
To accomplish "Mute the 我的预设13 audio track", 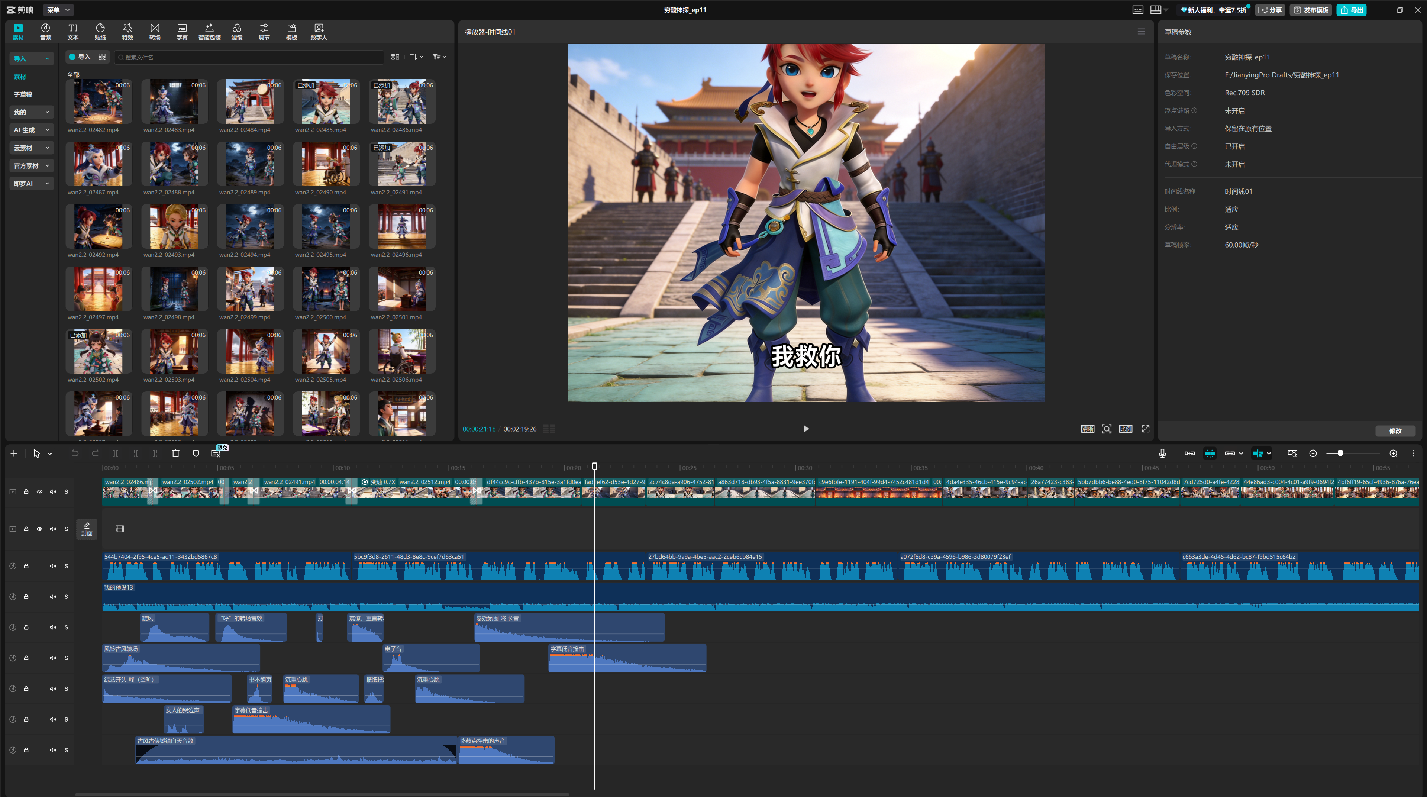I will tap(53, 597).
